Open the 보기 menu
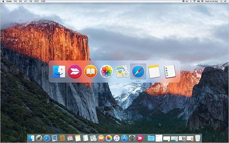Viewport: 229px width, 143px height. click(x=25, y=1)
